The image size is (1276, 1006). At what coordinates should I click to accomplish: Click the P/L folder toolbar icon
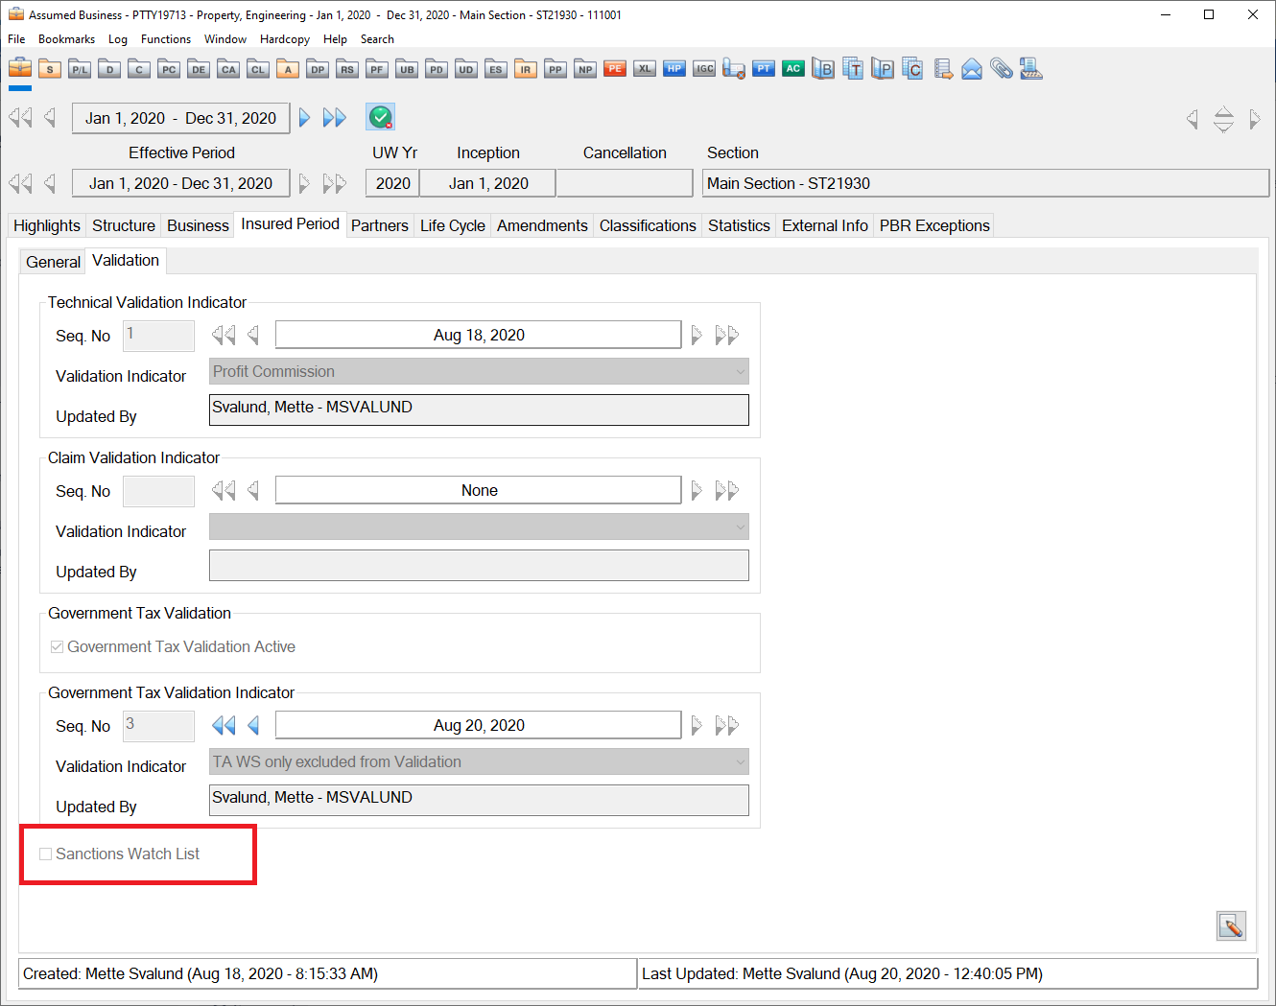pos(80,69)
